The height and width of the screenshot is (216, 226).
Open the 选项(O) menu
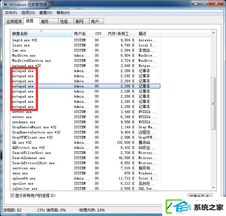[28, 13]
